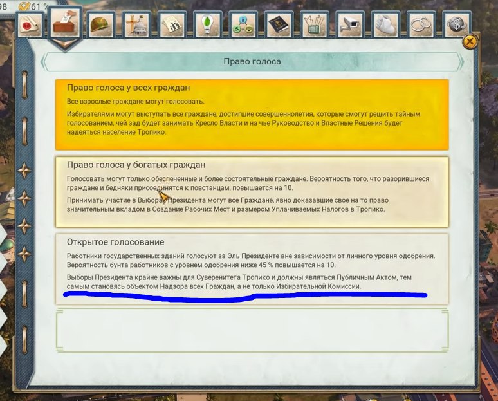Open the two rings tab
This screenshot has height=401, width=498.
421,25
